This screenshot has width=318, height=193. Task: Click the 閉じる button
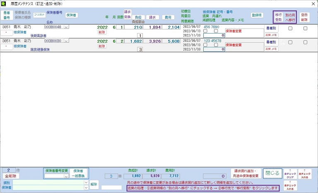point(272,173)
